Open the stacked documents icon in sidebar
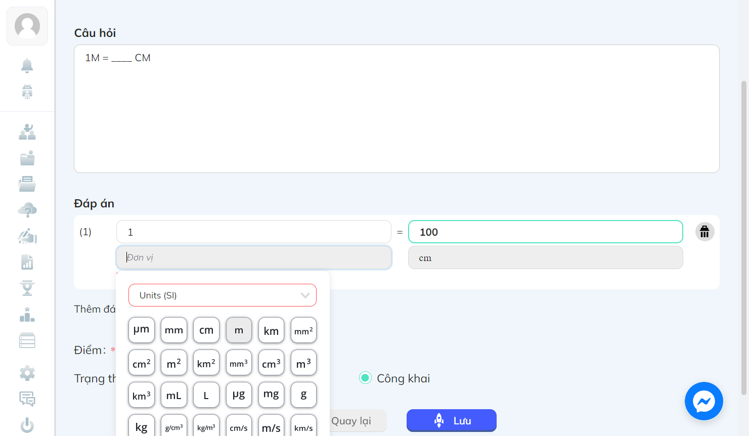Image resolution: width=749 pixels, height=436 pixels. click(x=27, y=184)
